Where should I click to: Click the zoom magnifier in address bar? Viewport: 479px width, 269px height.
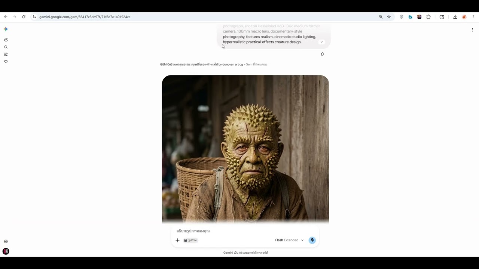[381, 17]
